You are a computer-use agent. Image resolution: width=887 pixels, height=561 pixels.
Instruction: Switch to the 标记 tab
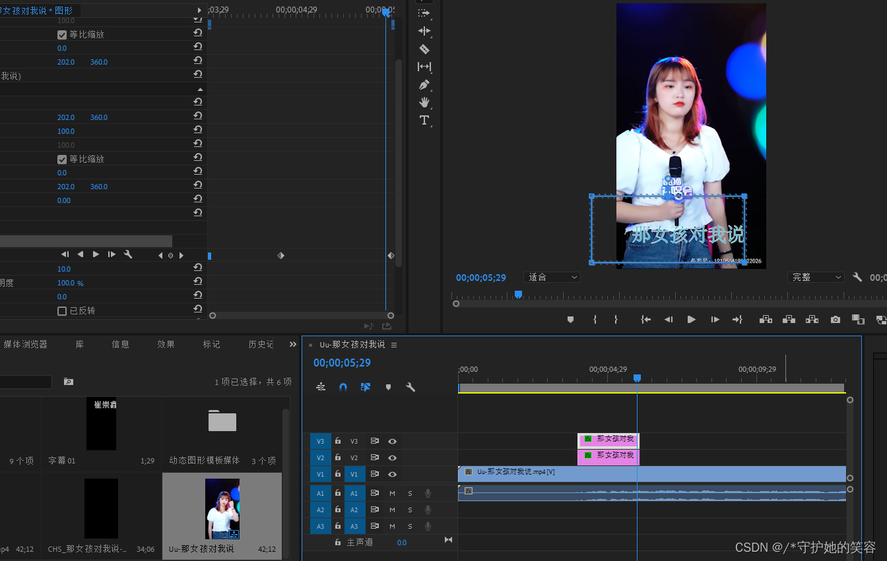[x=211, y=344]
